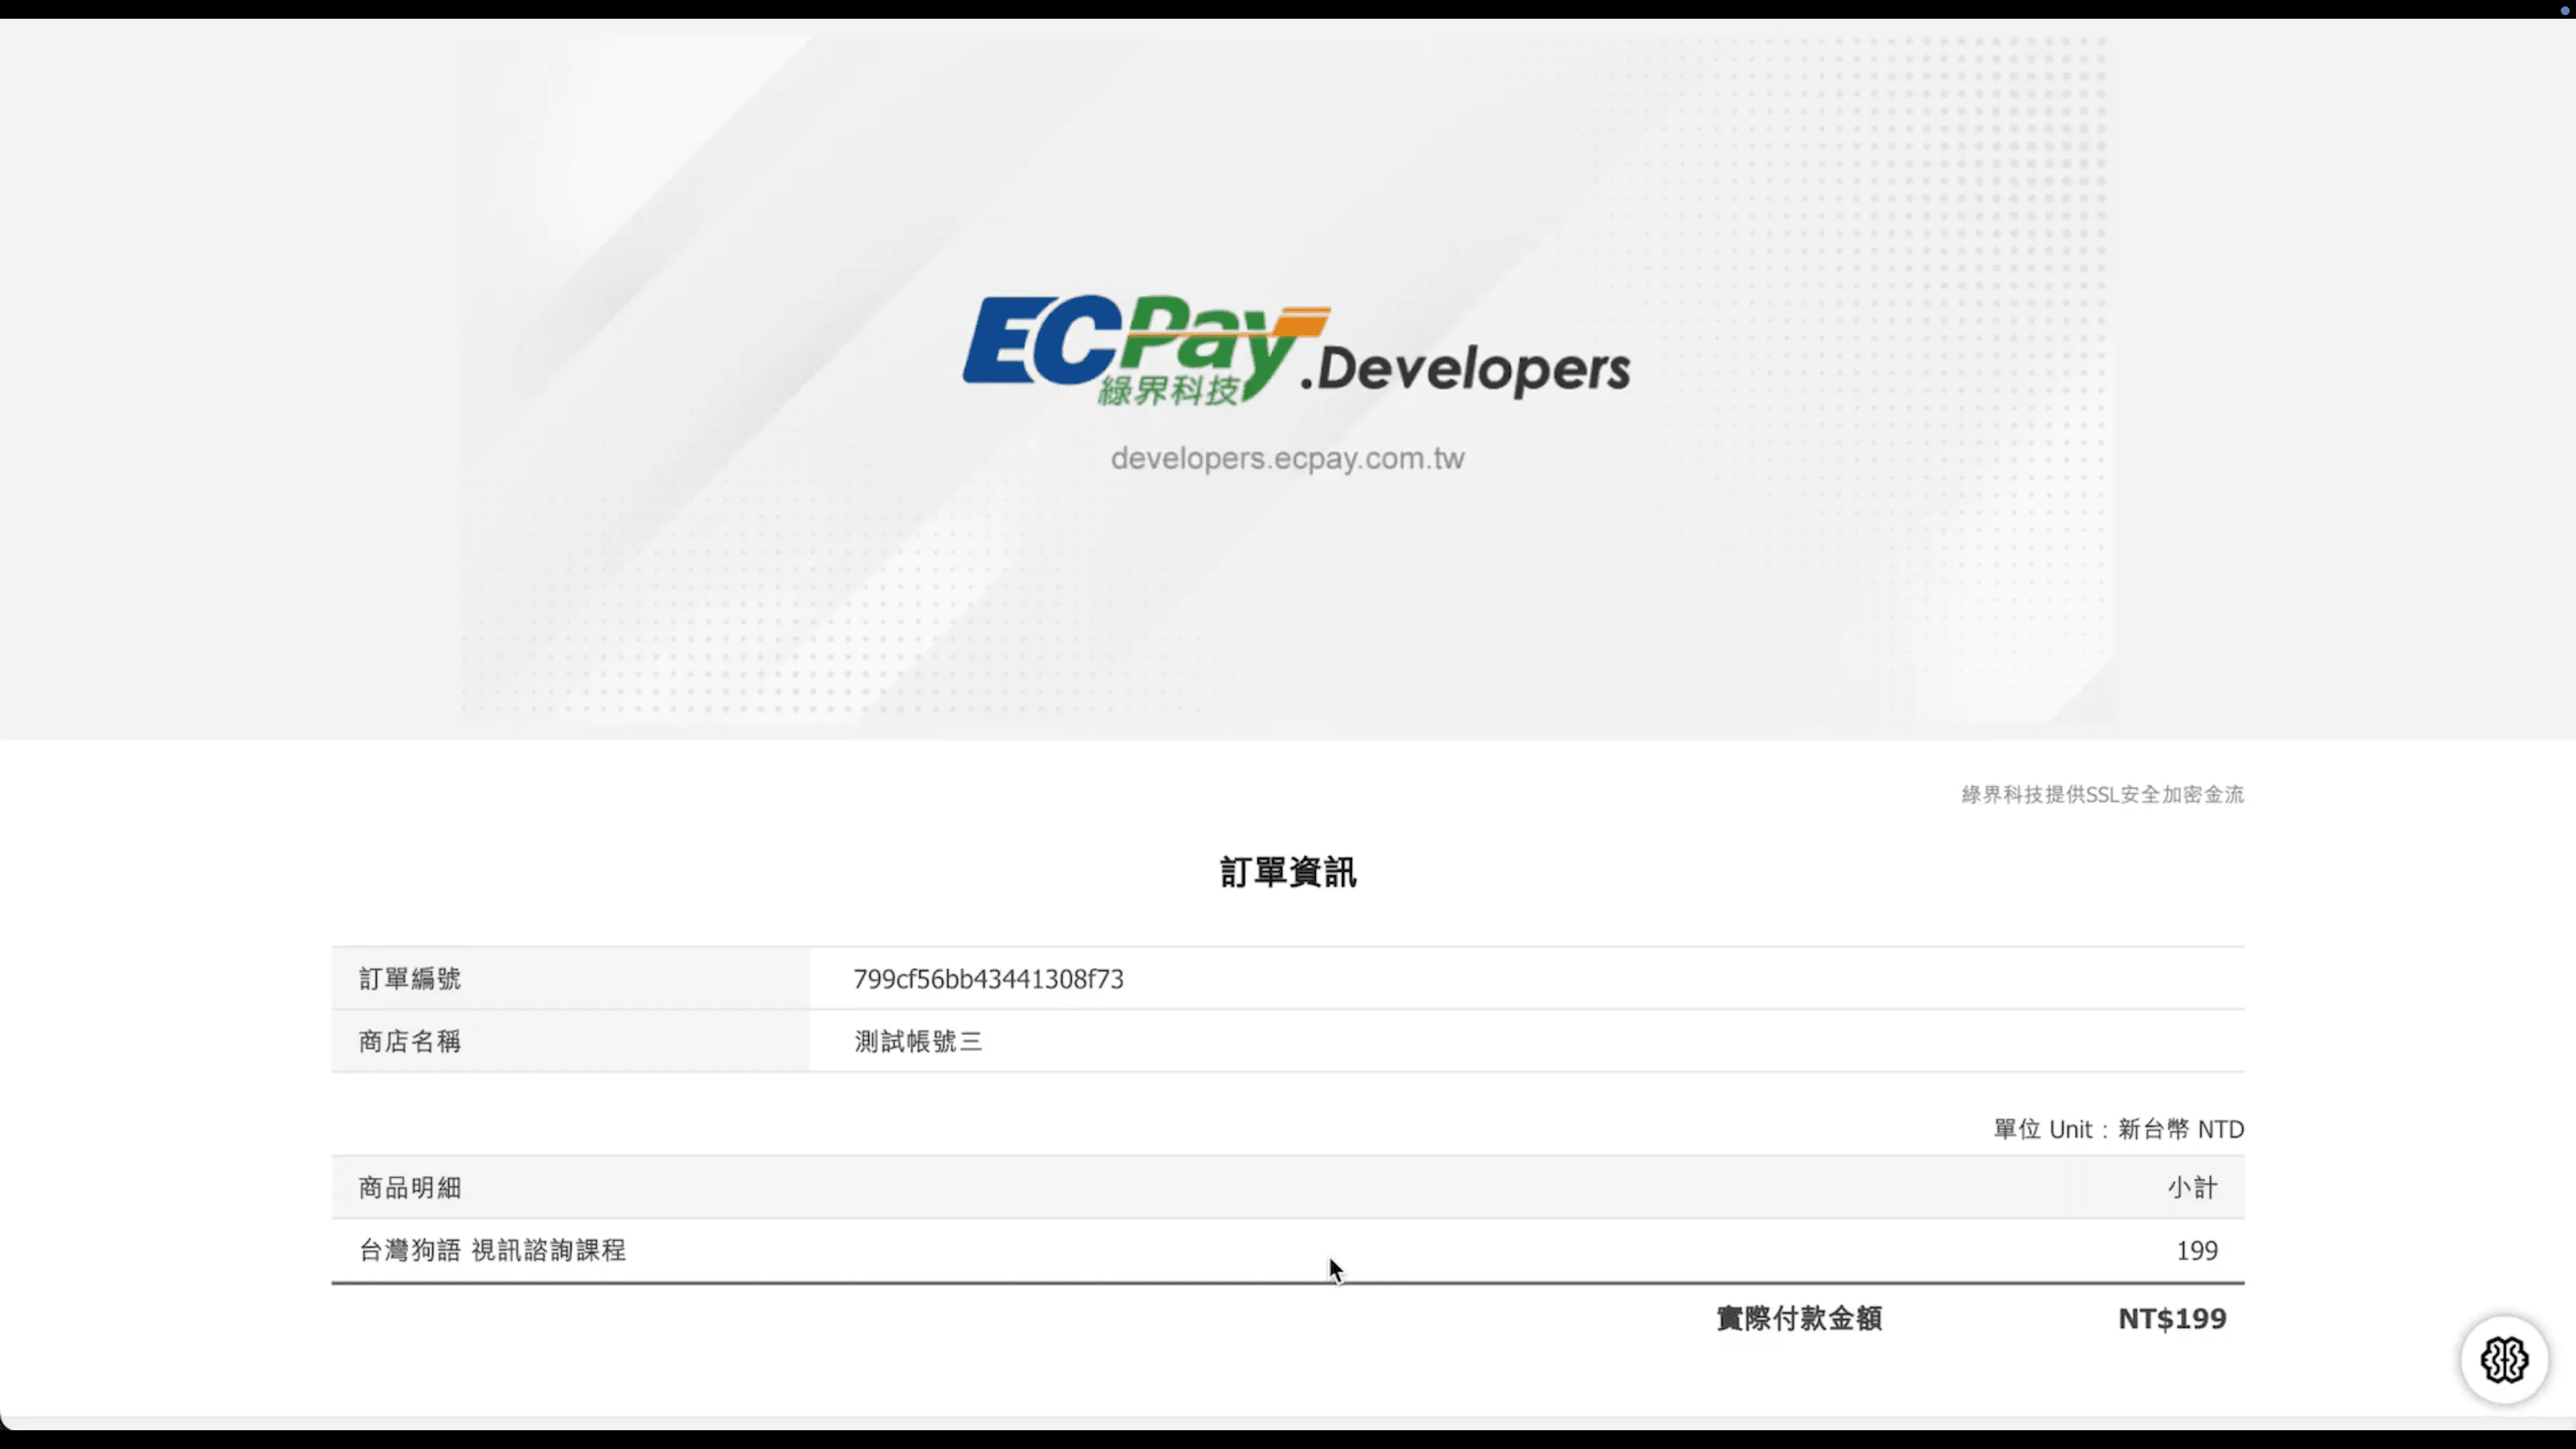Viewport: 2576px width, 1449px height.
Task: Click the 商店名稱 label cell
Action: click(570, 1042)
